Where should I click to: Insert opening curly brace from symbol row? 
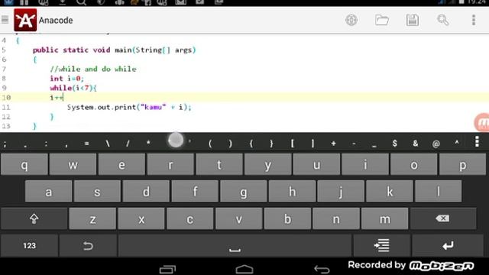click(x=251, y=144)
